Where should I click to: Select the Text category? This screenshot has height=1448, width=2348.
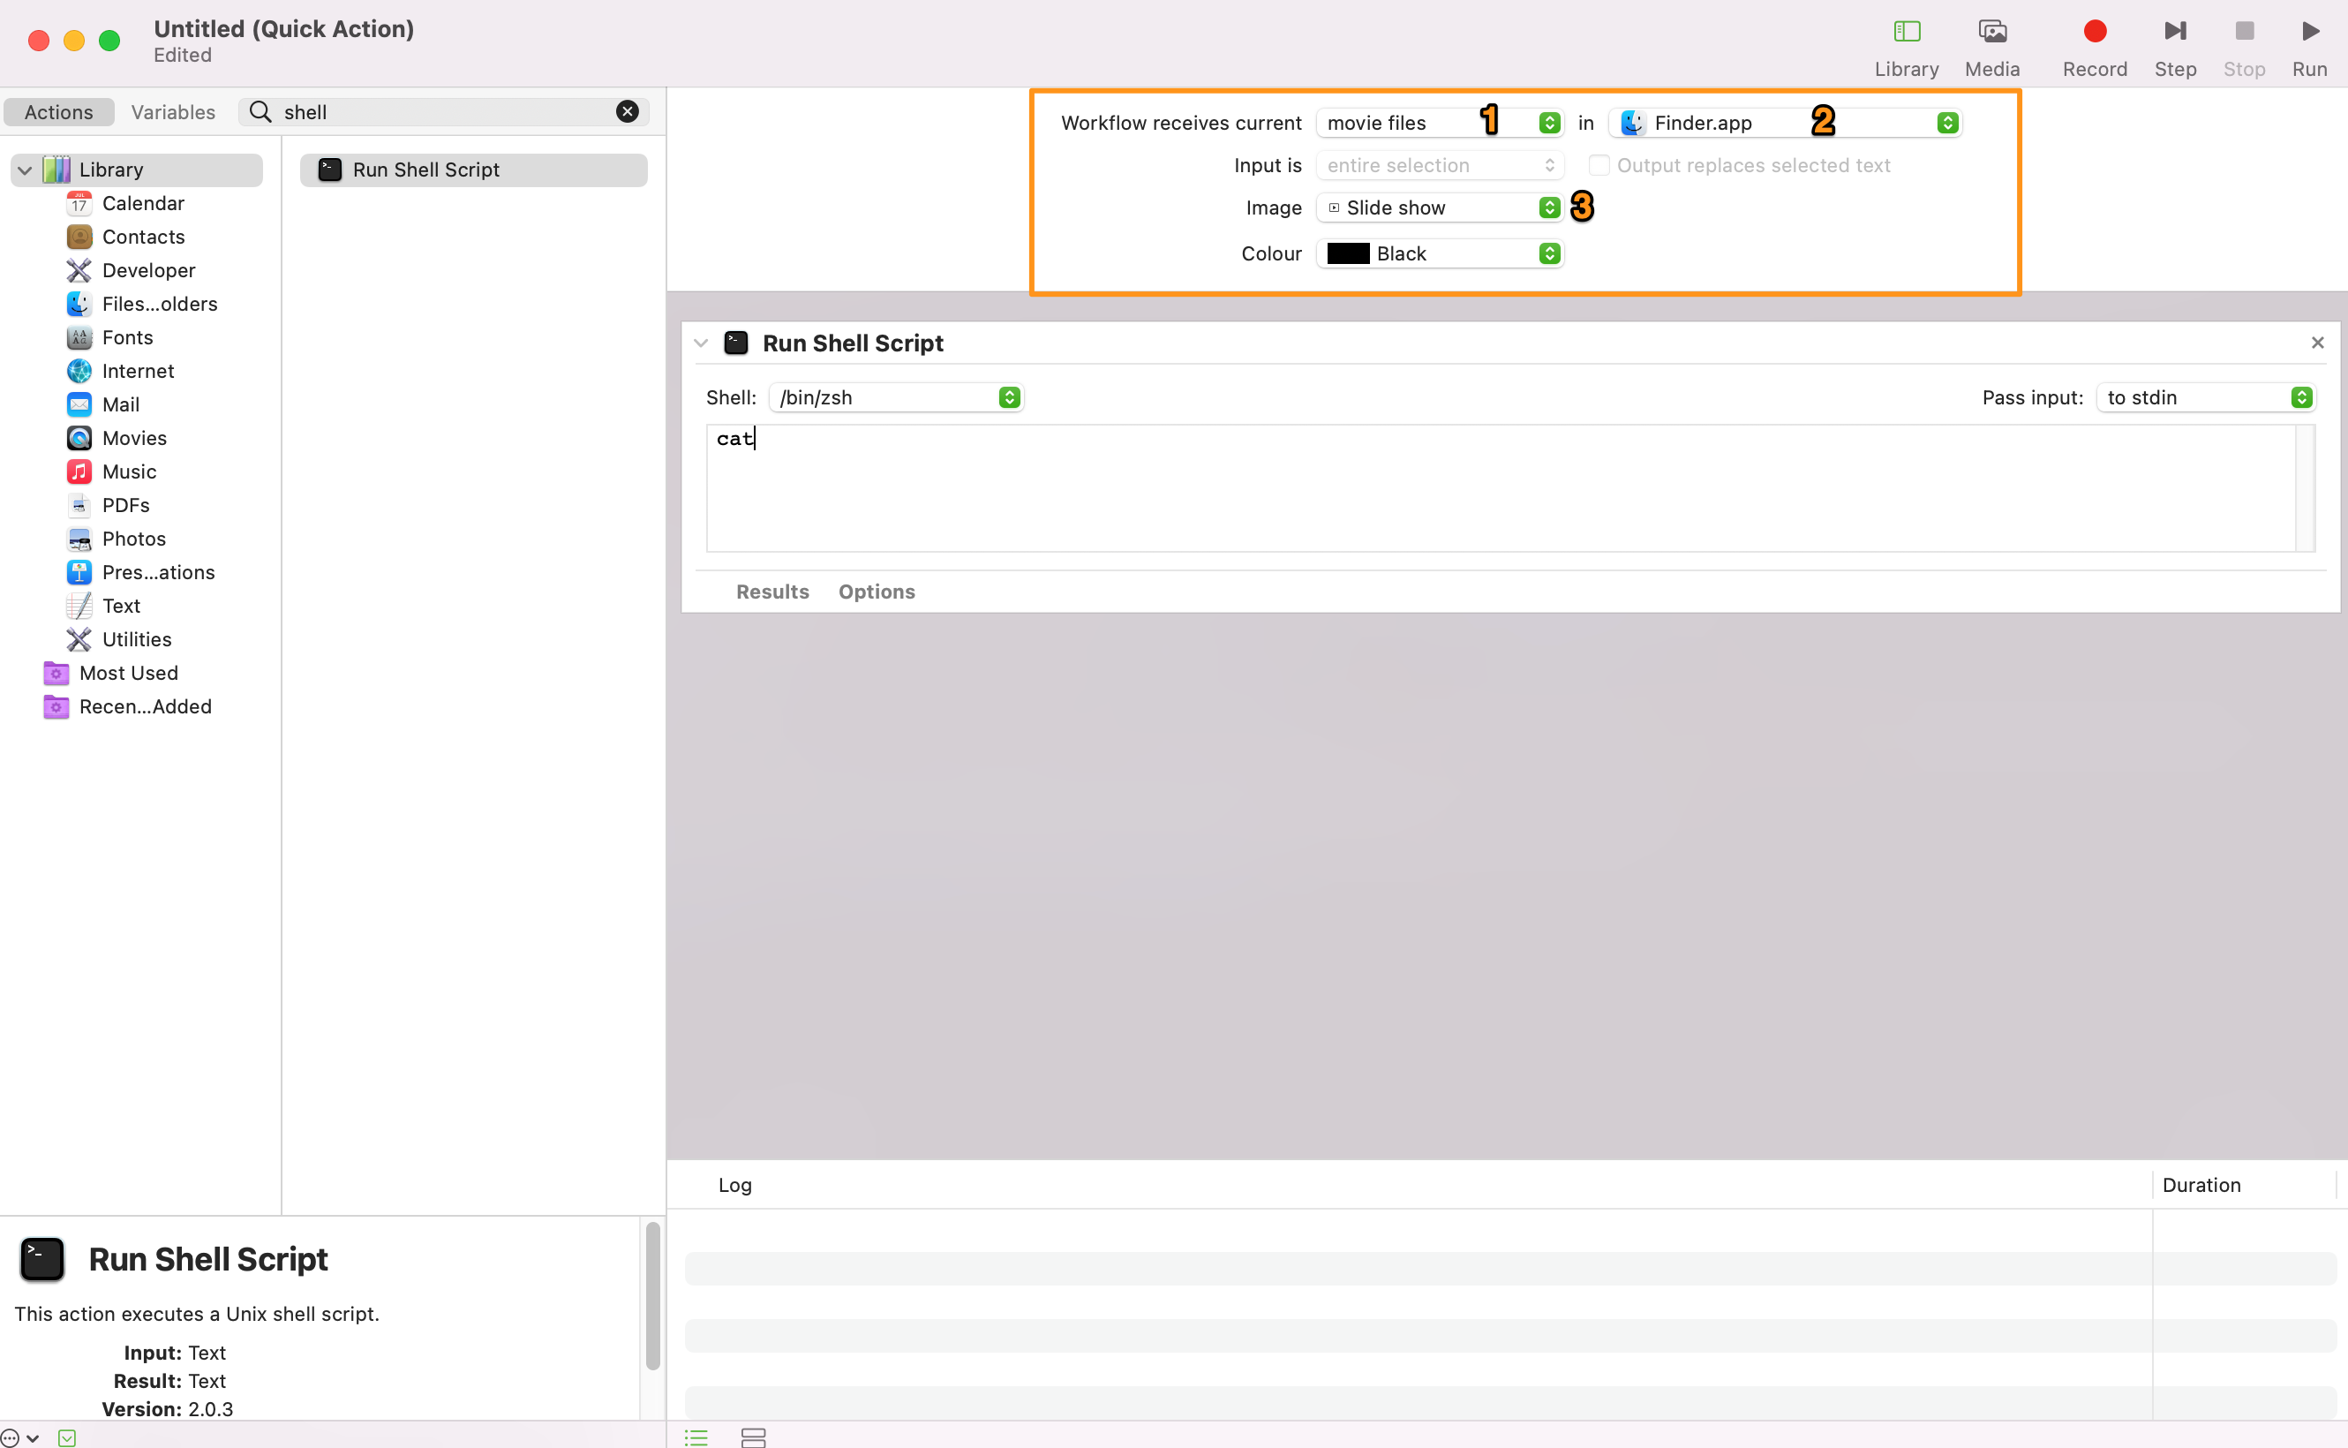pos(121,606)
